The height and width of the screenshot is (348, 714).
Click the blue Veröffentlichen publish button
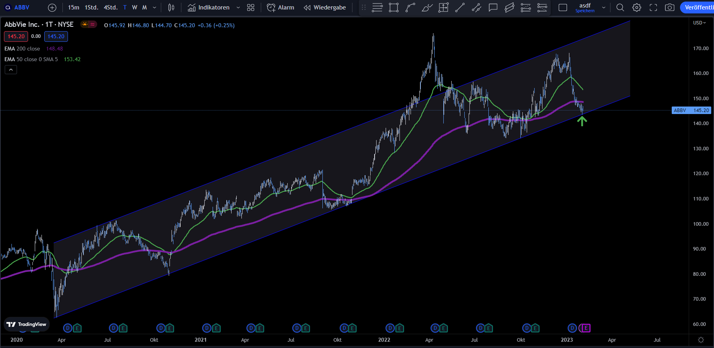click(697, 7)
